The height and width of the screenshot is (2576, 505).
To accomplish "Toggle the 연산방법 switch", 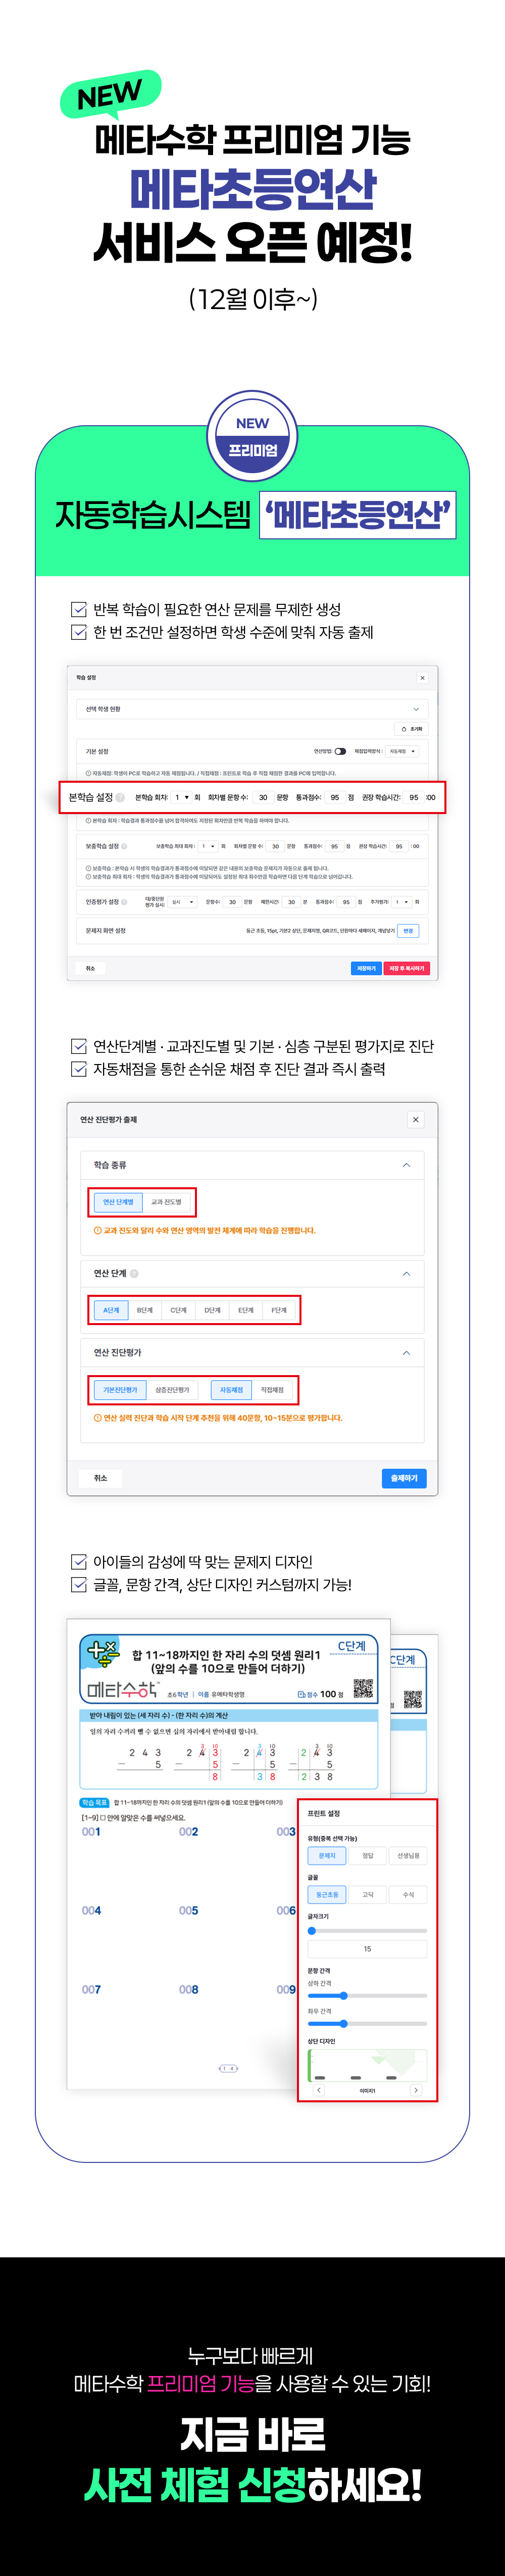I will point(340,751).
